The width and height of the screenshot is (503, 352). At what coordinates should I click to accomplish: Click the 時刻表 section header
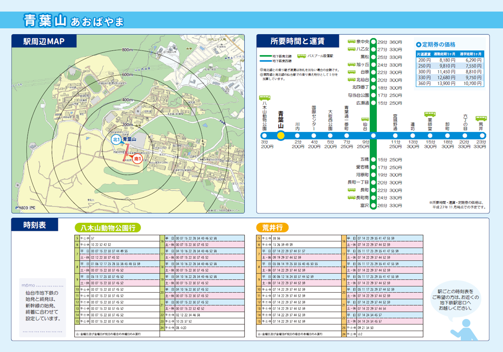click(x=35, y=224)
